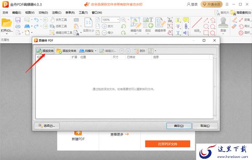The height and width of the screenshot is (160, 252).
Task: Click the Delete (删除) button in the dialog
Action: click(x=139, y=51)
